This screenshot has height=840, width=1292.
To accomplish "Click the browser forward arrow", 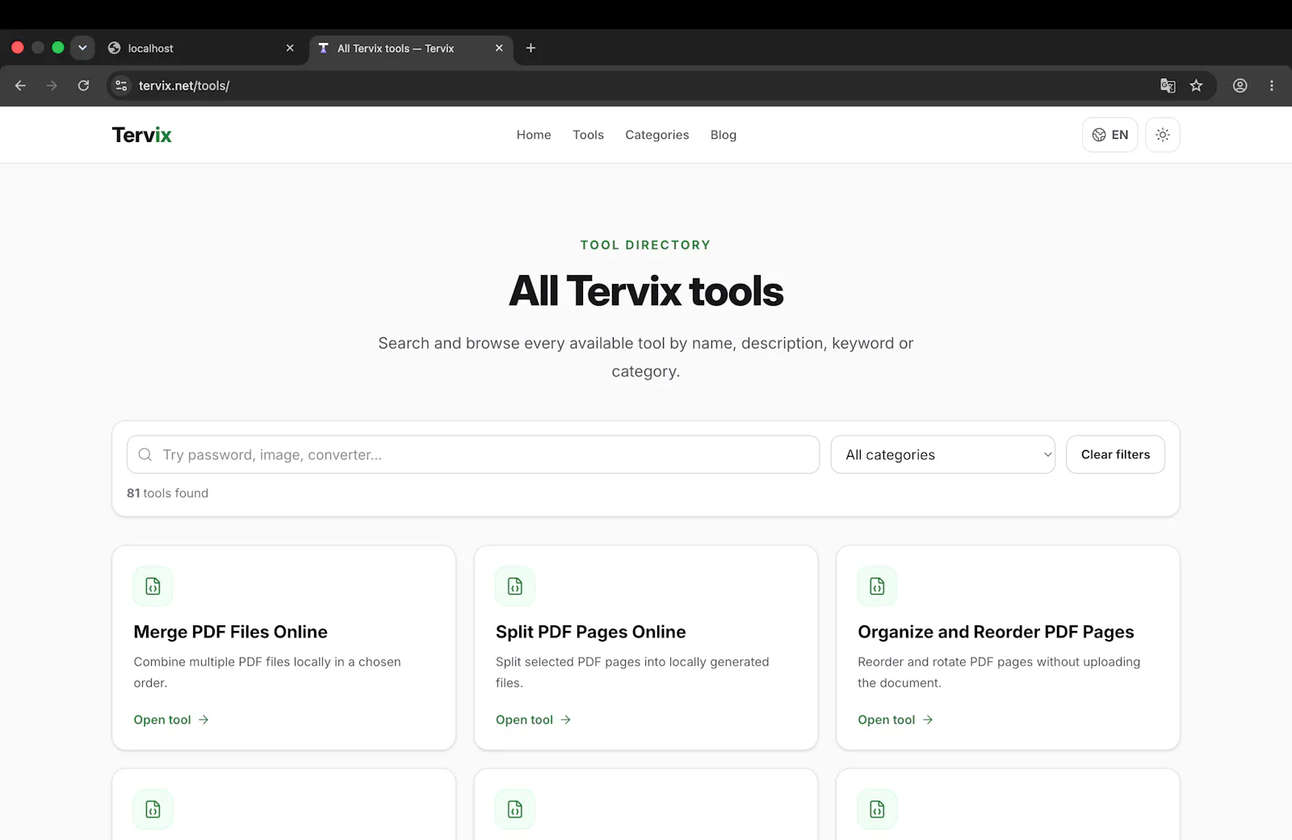I will point(52,86).
